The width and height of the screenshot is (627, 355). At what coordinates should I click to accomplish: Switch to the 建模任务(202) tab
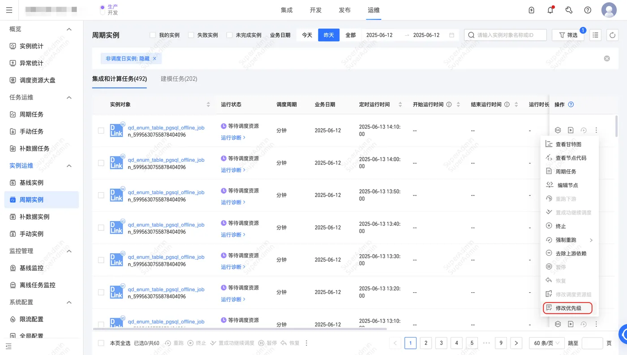coord(179,79)
